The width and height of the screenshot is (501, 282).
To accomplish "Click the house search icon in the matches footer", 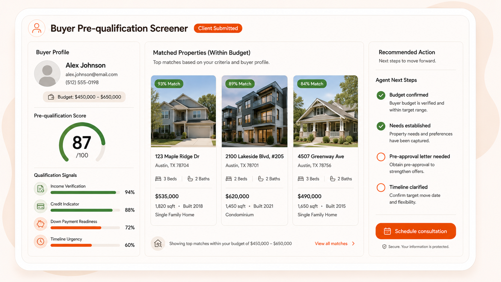I will pyautogui.click(x=158, y=244).
